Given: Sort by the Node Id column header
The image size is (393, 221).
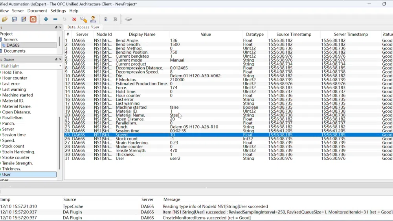Looking at the screenshot, I should coord(104,34).
